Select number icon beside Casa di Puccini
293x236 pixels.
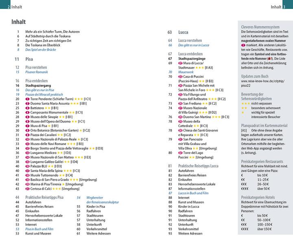pyautogui.click(x=180, y=76)
